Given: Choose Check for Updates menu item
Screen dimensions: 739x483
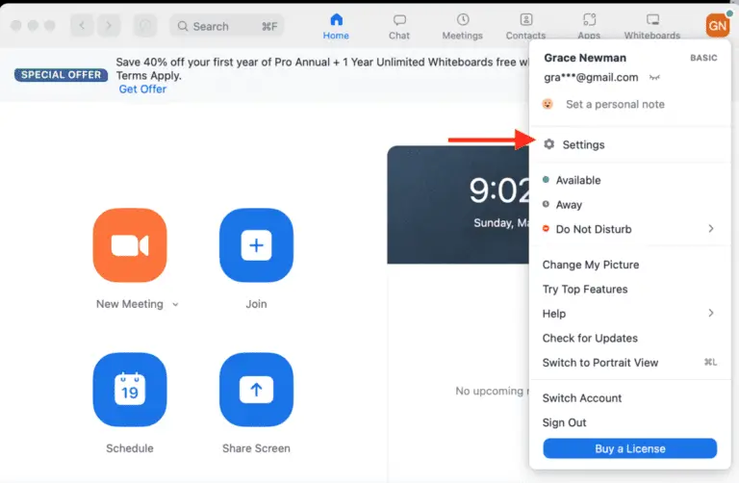Looking at the screenshot, I should point(590,339).
